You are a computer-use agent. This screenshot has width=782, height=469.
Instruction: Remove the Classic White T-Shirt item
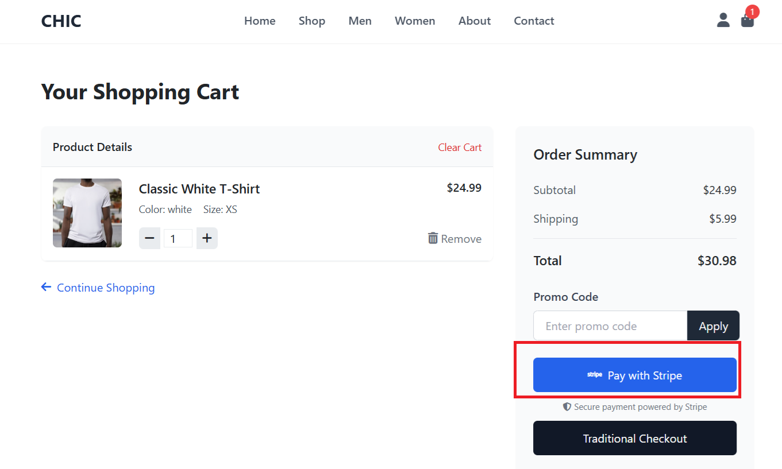[454, 239]
